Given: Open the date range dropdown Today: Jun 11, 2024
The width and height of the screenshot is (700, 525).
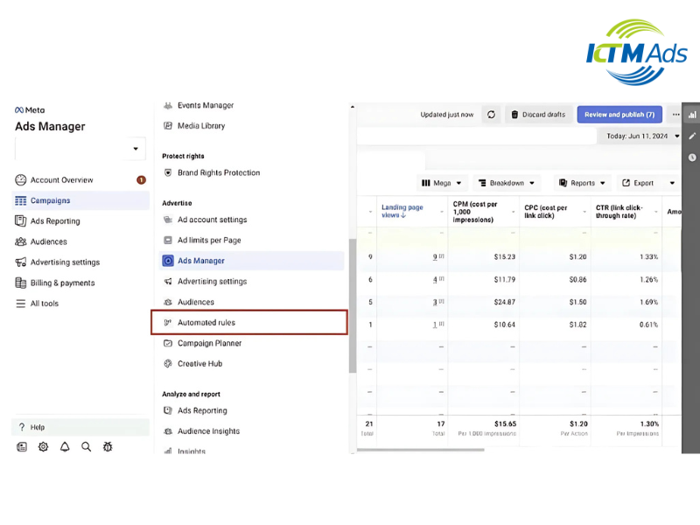Looking at the screenshot, I should coord(640,136).
